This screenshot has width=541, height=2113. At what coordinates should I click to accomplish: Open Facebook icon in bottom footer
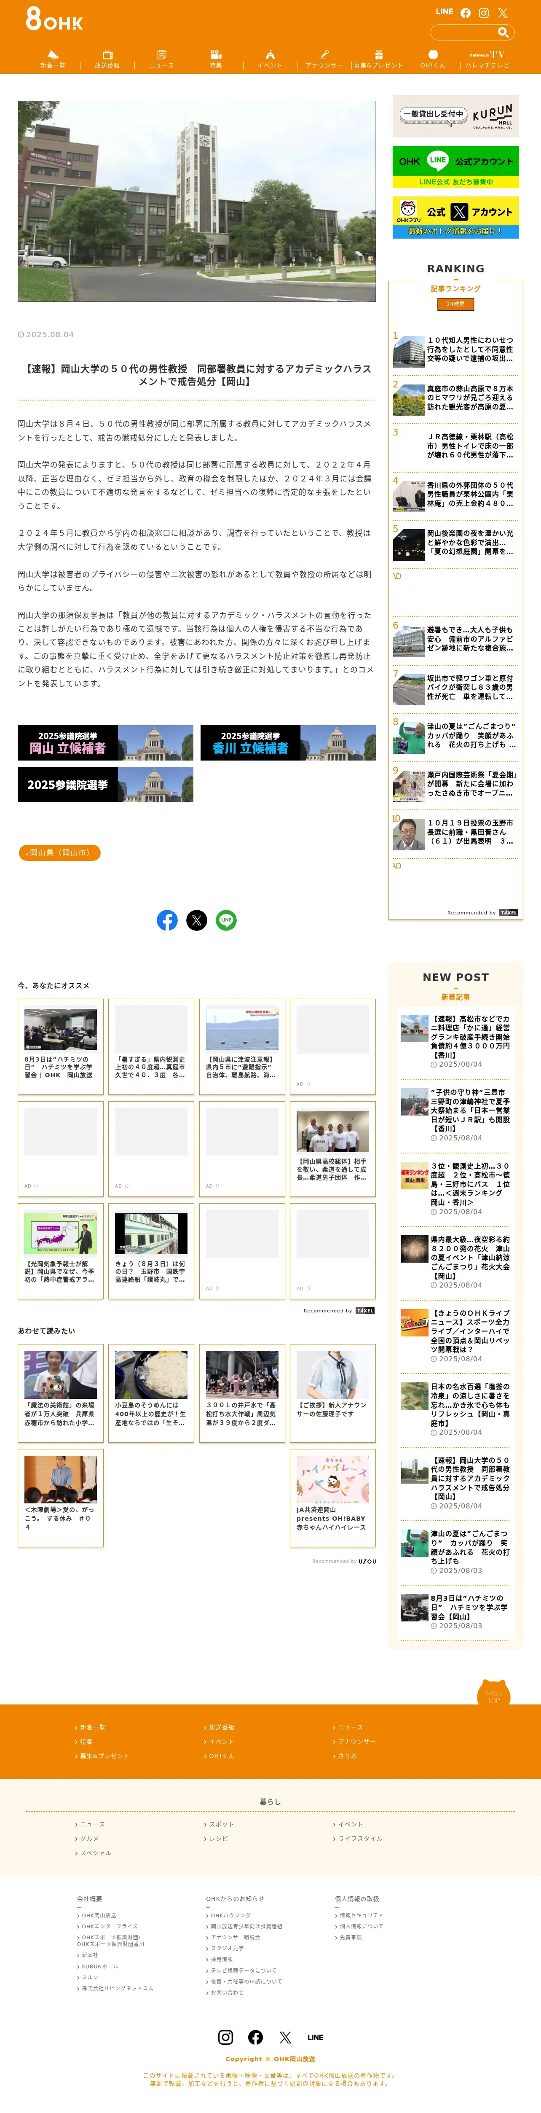click(256, 2038)
